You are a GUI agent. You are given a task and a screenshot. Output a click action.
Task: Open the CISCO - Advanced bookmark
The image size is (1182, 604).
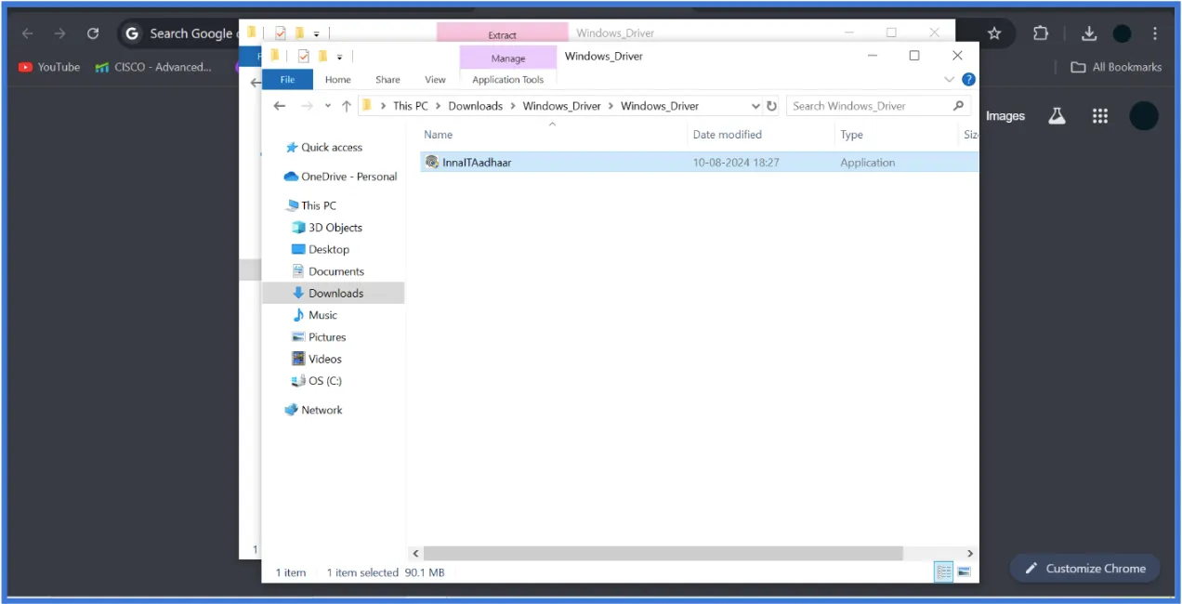[153, 67]
